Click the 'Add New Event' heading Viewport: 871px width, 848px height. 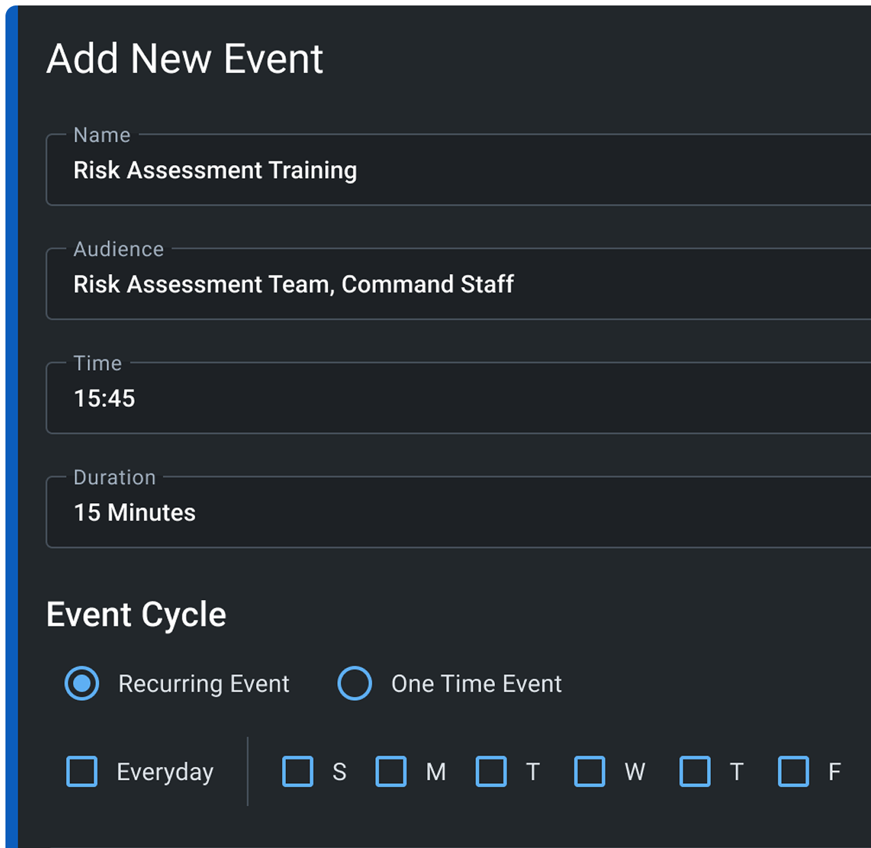point(185,59)
